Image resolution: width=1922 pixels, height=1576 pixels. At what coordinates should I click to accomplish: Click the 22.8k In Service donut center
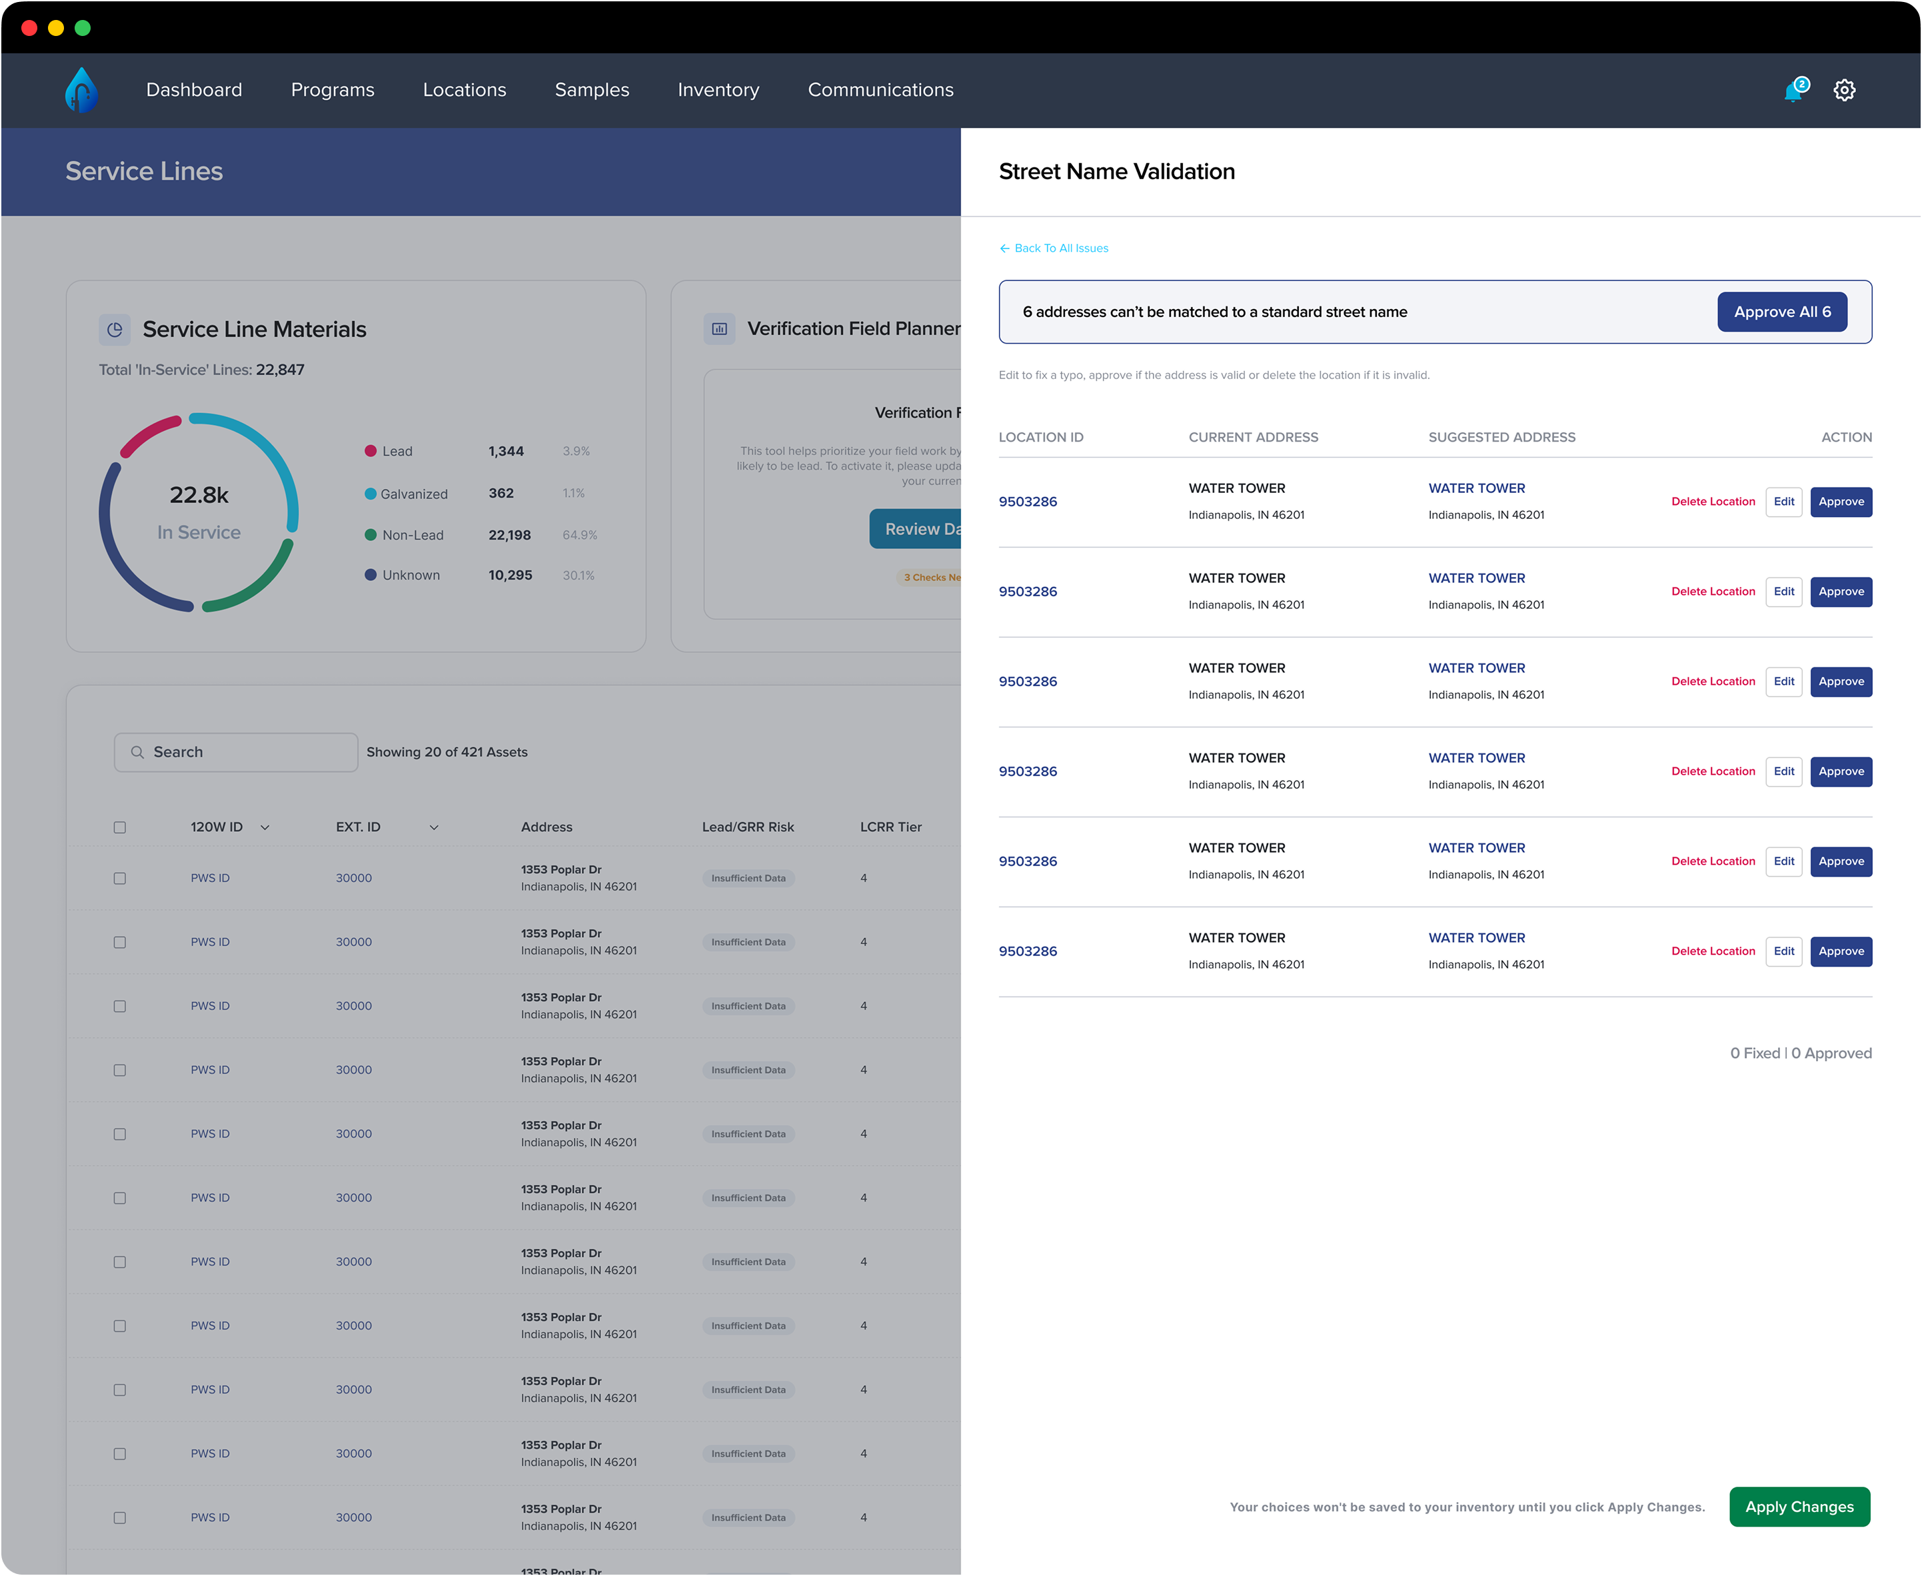point(199,513)
